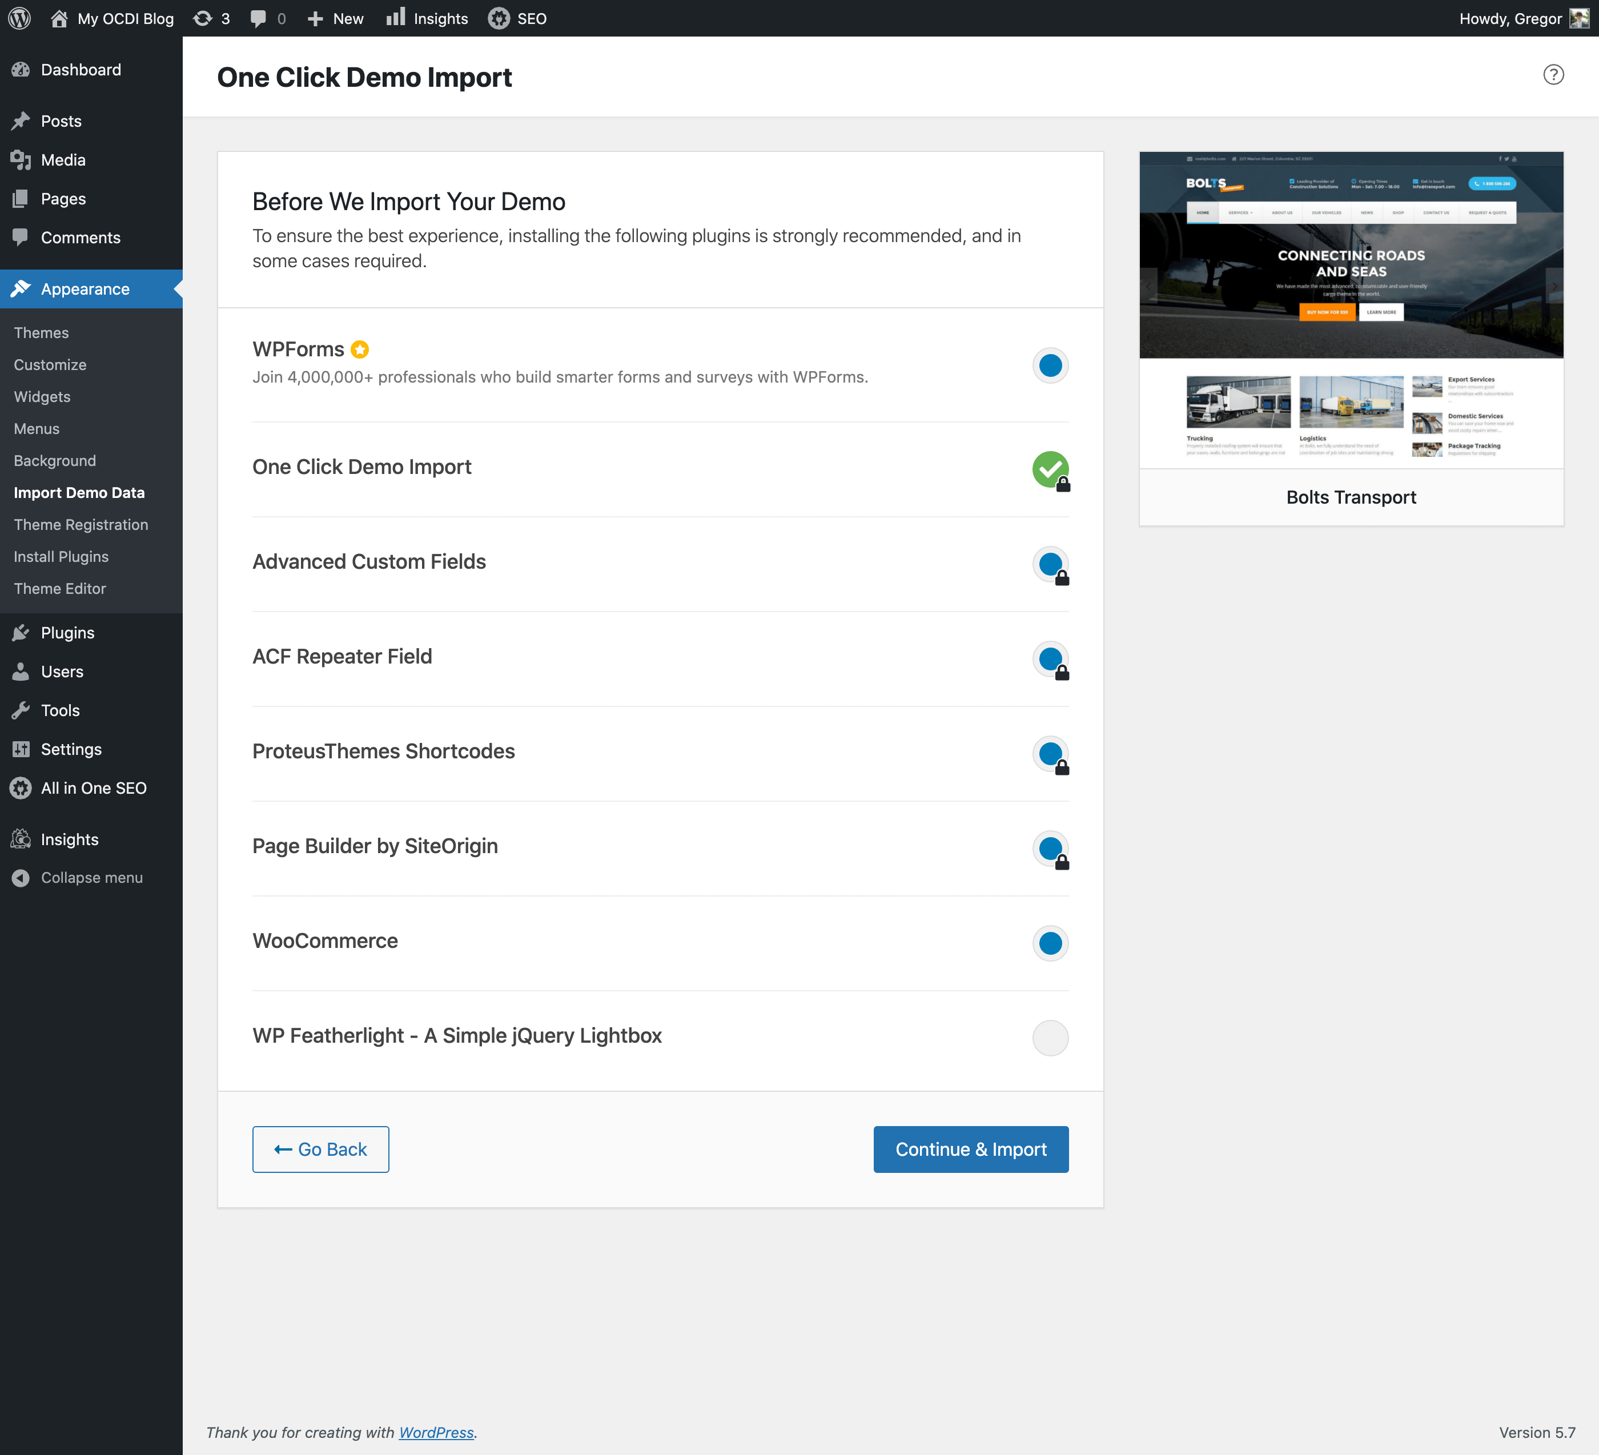Click the Go Back button
Image resolution: width=1599 pixels, height=1455 pixels.
pyautogui.click(x=320, y=1149)
